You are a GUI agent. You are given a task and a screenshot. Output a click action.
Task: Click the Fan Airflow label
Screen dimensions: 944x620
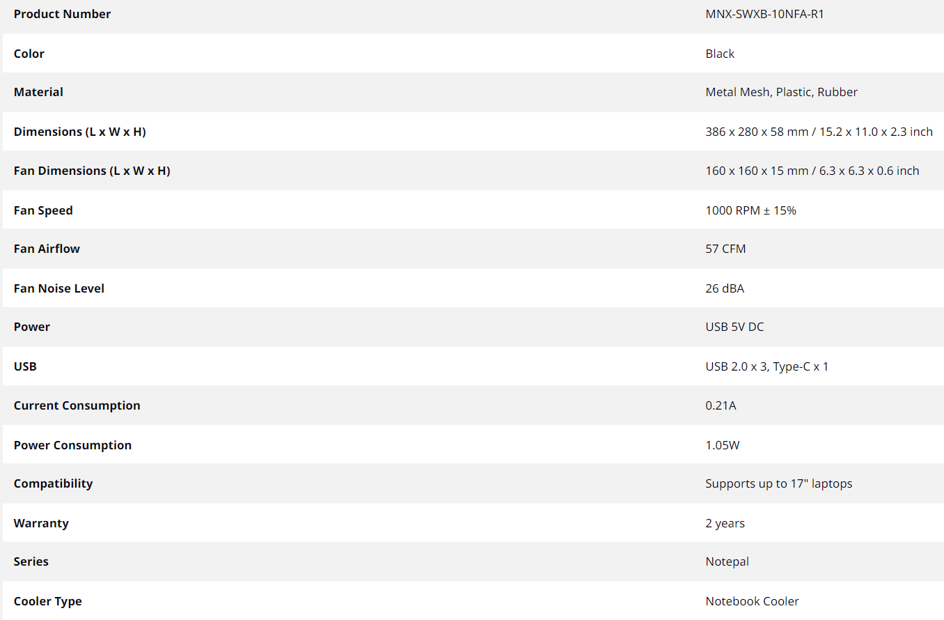pos(47,249)
